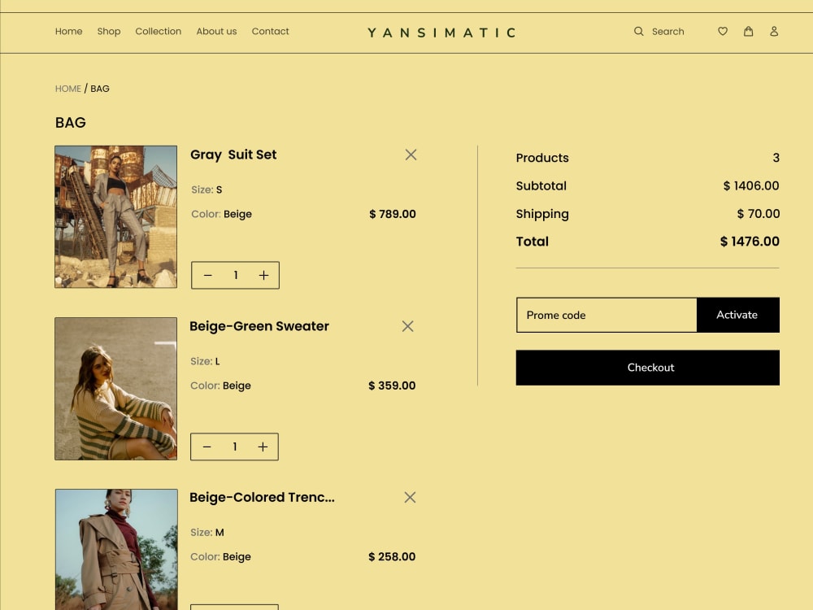Activate the promo code
The height and width of the screenshot is (610, 813).
738,315
